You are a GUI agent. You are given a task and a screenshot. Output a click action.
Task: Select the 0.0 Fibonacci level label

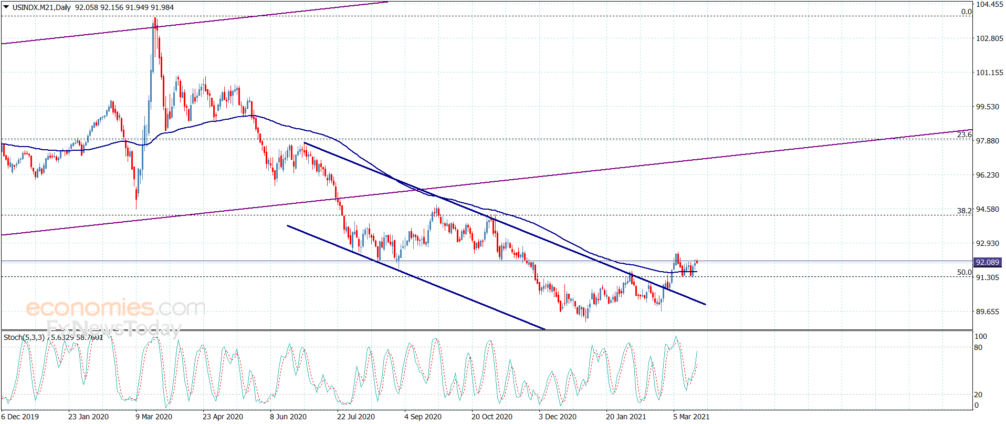click(966, 12)
